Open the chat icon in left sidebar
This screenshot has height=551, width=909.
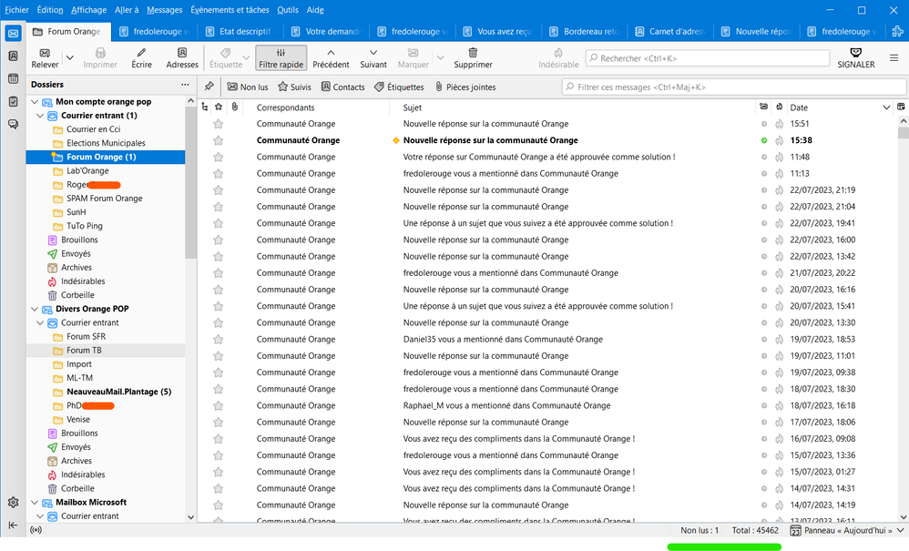pyautogui.click(x=13, y=124)
